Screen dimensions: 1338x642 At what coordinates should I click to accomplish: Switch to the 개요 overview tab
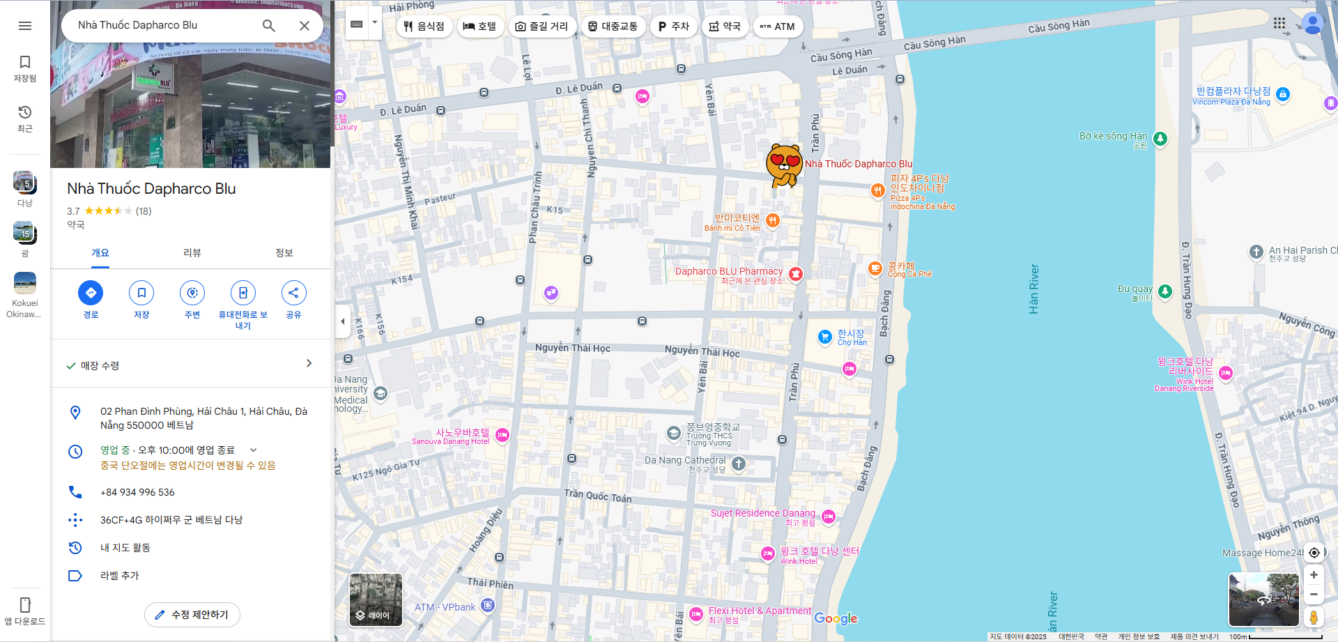point(100,253)
